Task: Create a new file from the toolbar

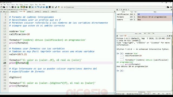Action: tap(1, 7)
